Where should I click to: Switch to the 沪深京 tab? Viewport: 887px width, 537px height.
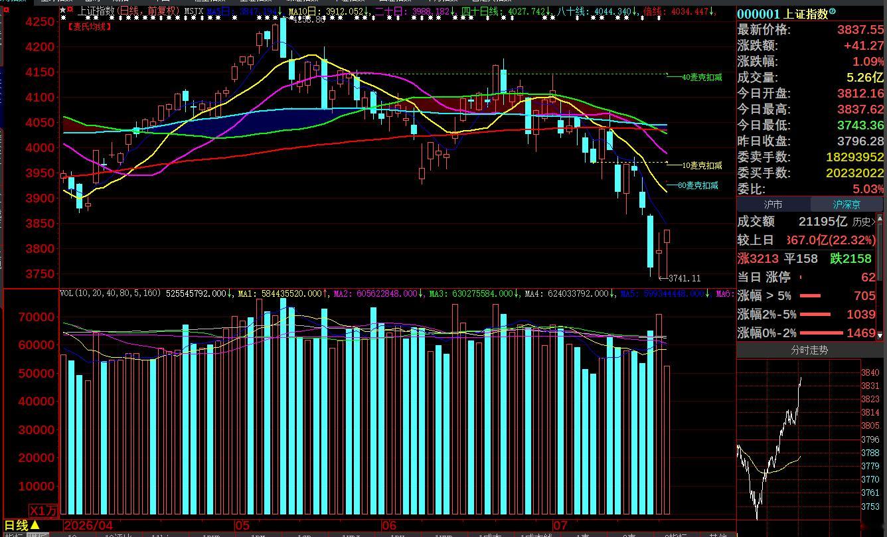point(847,204)
